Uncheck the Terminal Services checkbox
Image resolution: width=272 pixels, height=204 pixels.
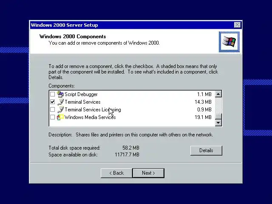coord(52,102)
